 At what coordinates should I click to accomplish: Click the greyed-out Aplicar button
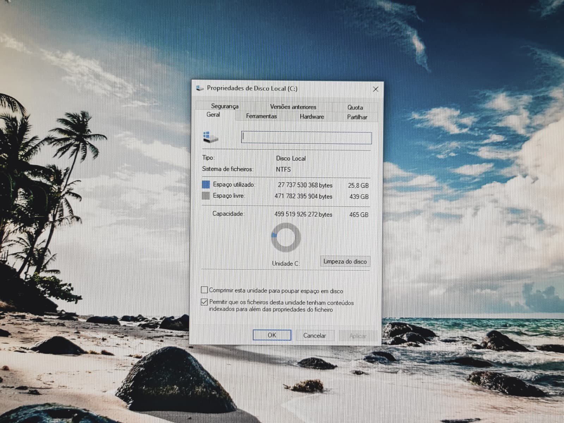point(358,336)
